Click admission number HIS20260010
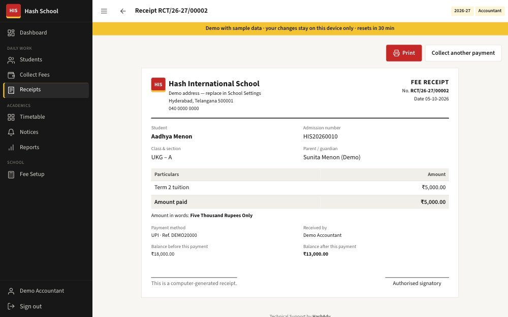This screenshot has height=317, width=508. (320, 136)
